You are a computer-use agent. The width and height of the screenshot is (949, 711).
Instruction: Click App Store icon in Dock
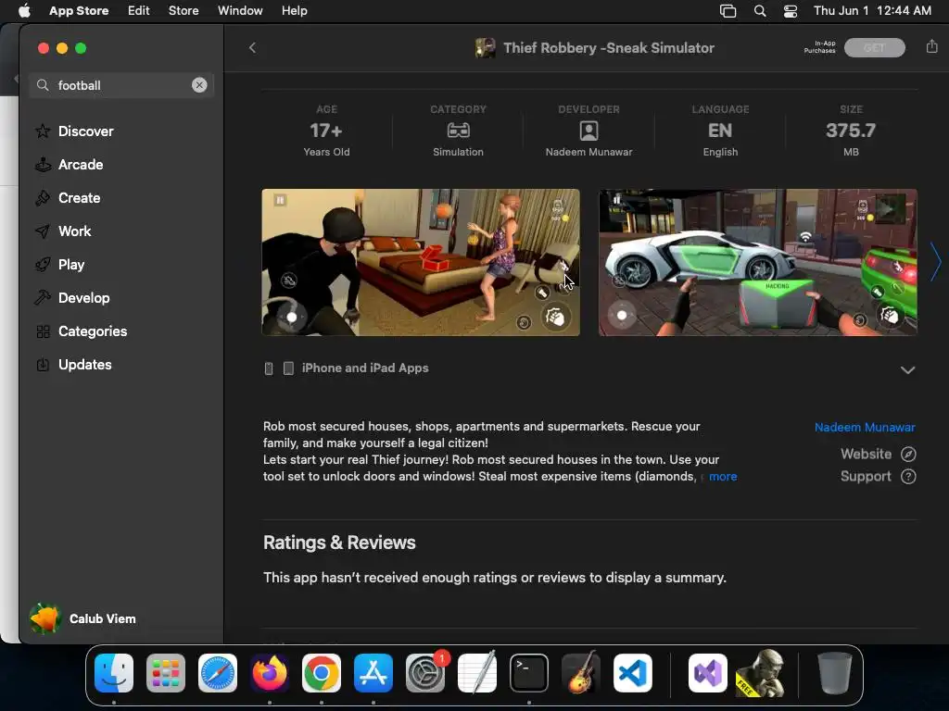373,673
